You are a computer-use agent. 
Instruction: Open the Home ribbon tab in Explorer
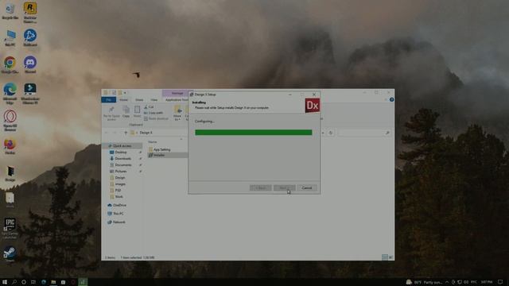coord(124,100)
